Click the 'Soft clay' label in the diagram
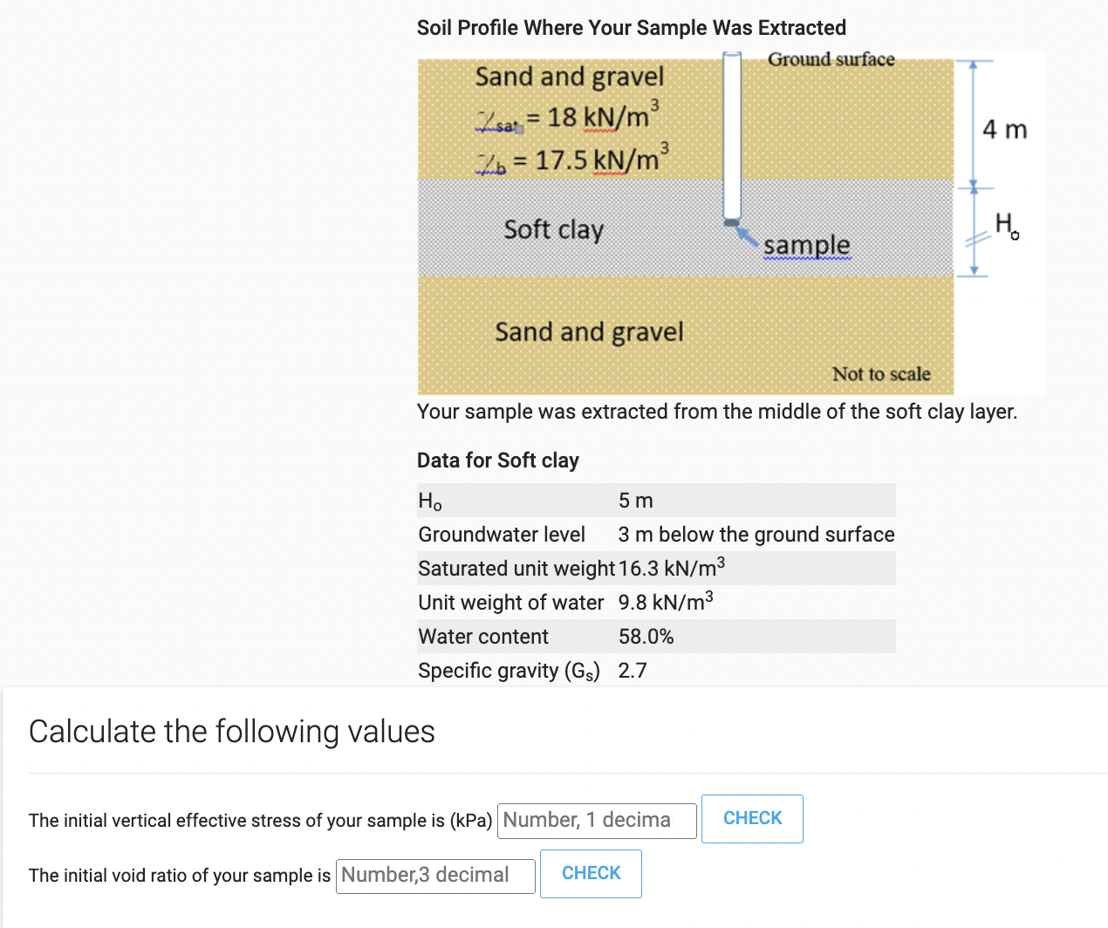1108x928 pixels. tap(553, 229)
